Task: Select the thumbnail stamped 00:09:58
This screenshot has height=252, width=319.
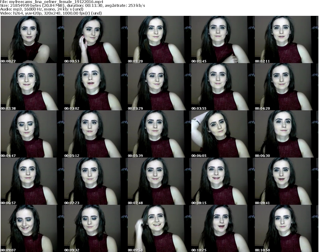Action: tap(159, 228)
